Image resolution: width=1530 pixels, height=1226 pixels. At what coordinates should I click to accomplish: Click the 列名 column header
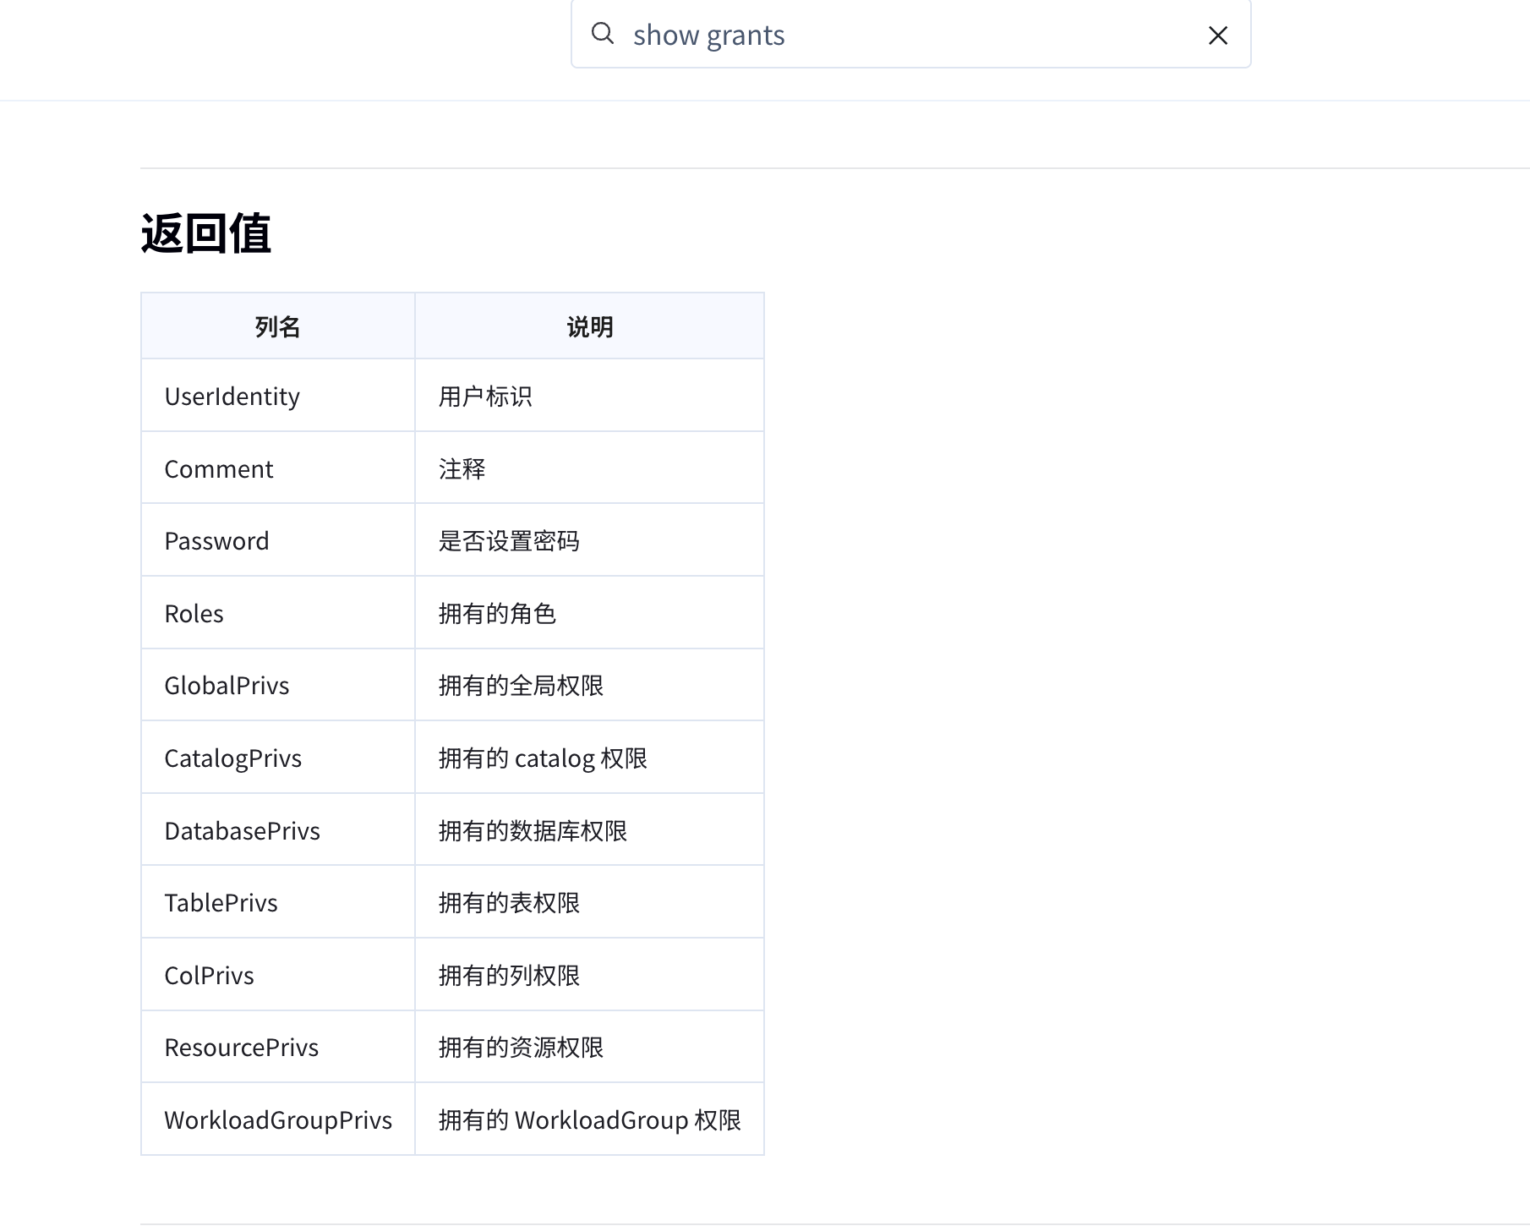(x=277, y=326)
